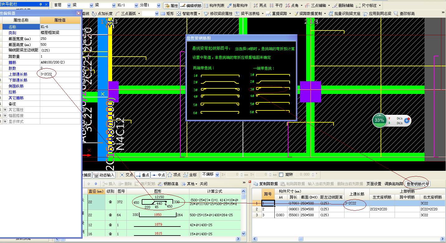Select the 点加长度 point plus length tool
Screen dimensions: 446x243
(102, 14)
